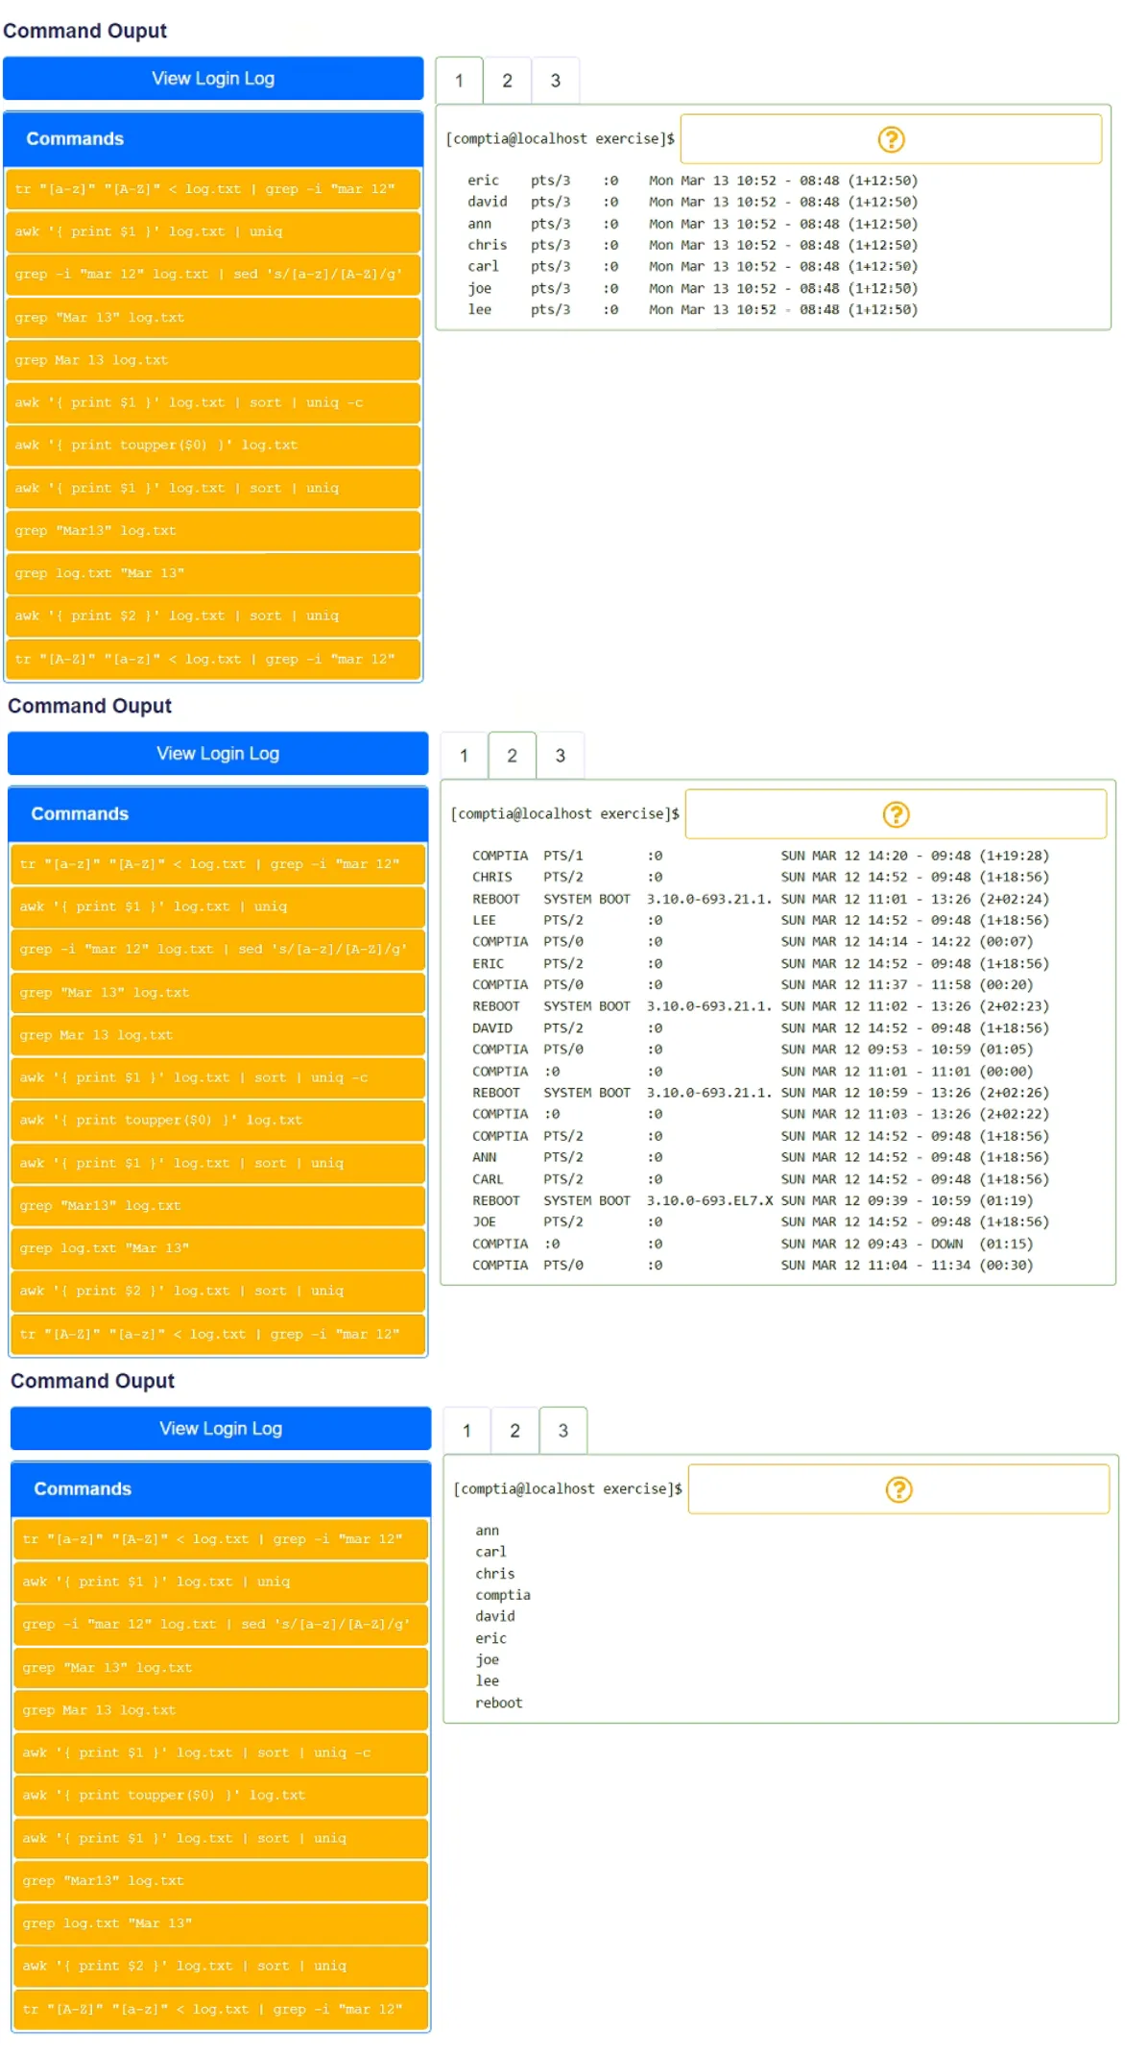
Task: Pick the awk print $2 sort uniq command, bottom panel
Action: pos(221,1967)
